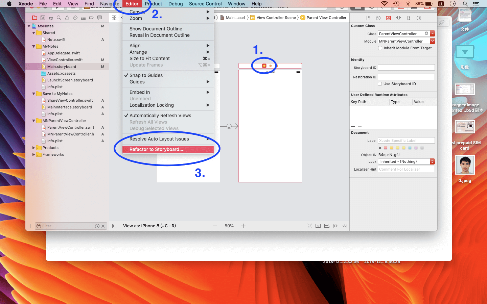The width and height of the screenshot is (487, 304).
Task: Open the related items grid menu
Action: coord(114,18)
